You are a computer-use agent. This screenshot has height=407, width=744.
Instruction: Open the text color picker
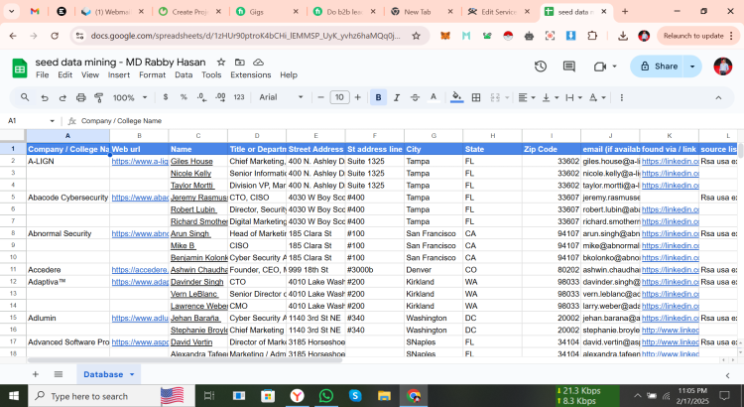coord(434,97)
